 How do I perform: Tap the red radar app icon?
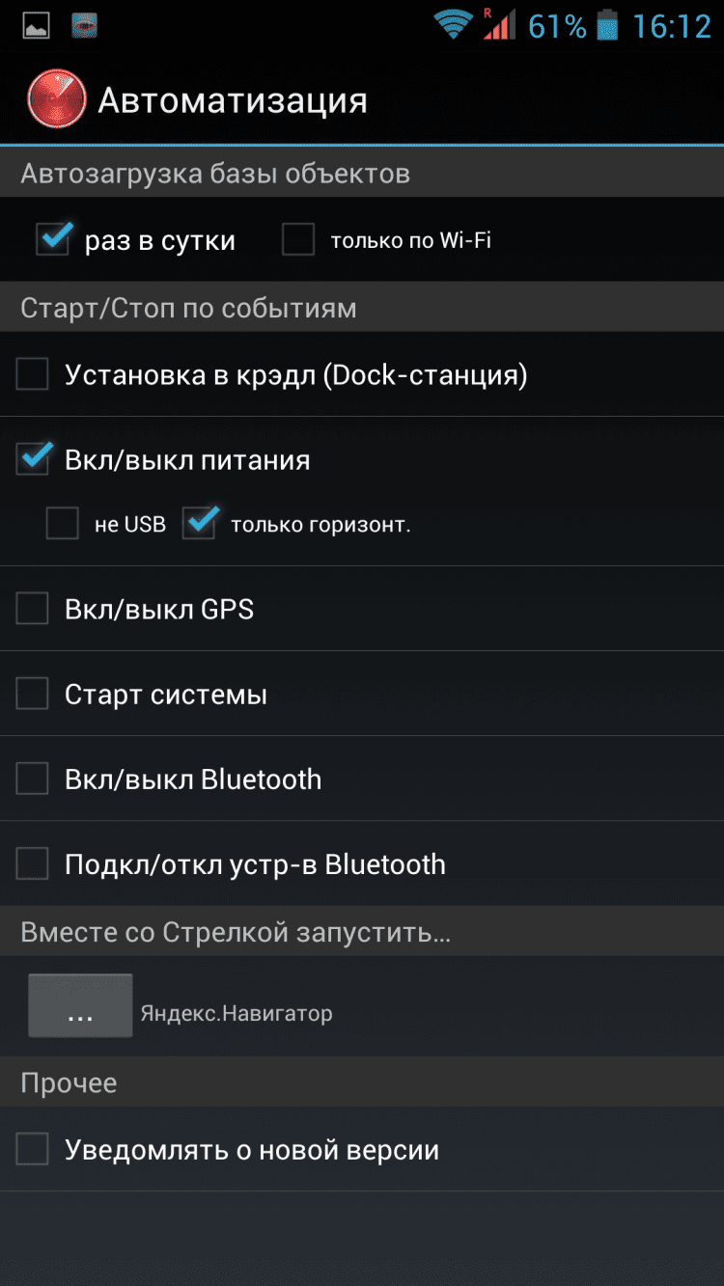(57, 99)
